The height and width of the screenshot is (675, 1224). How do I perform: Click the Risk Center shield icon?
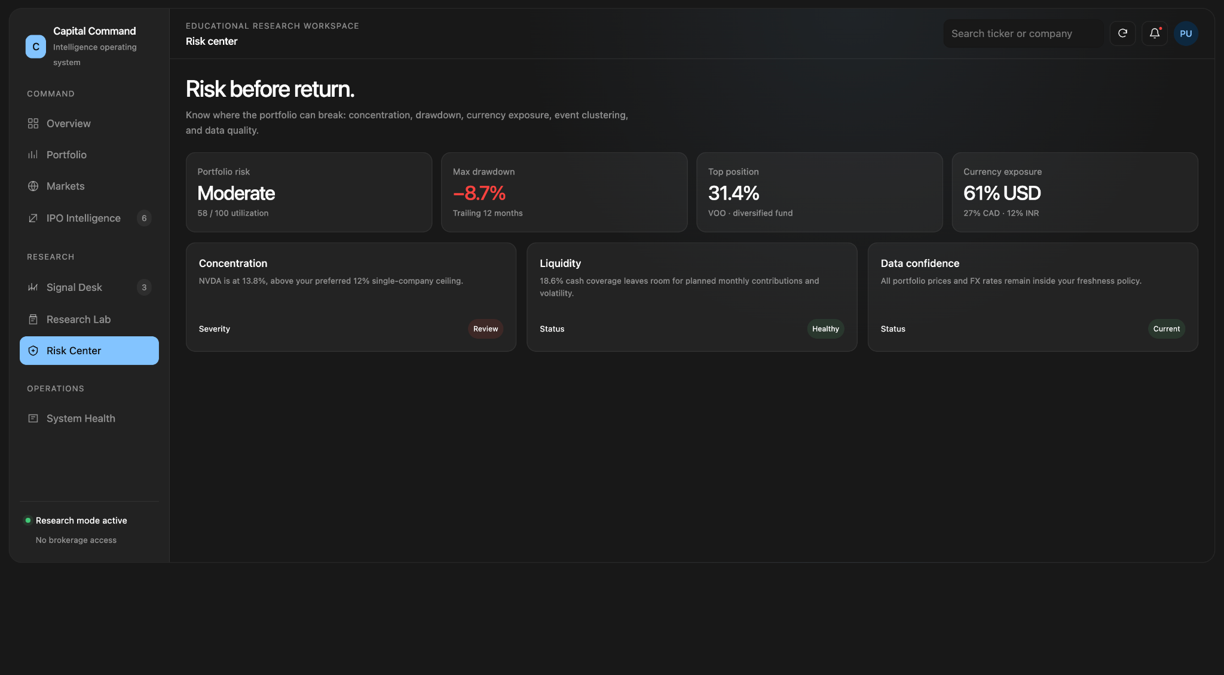33,351
